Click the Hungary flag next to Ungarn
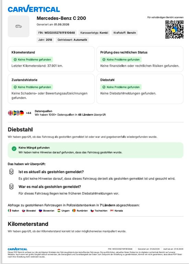The width and height of the screenshot is (189, 264). point(59,210)
